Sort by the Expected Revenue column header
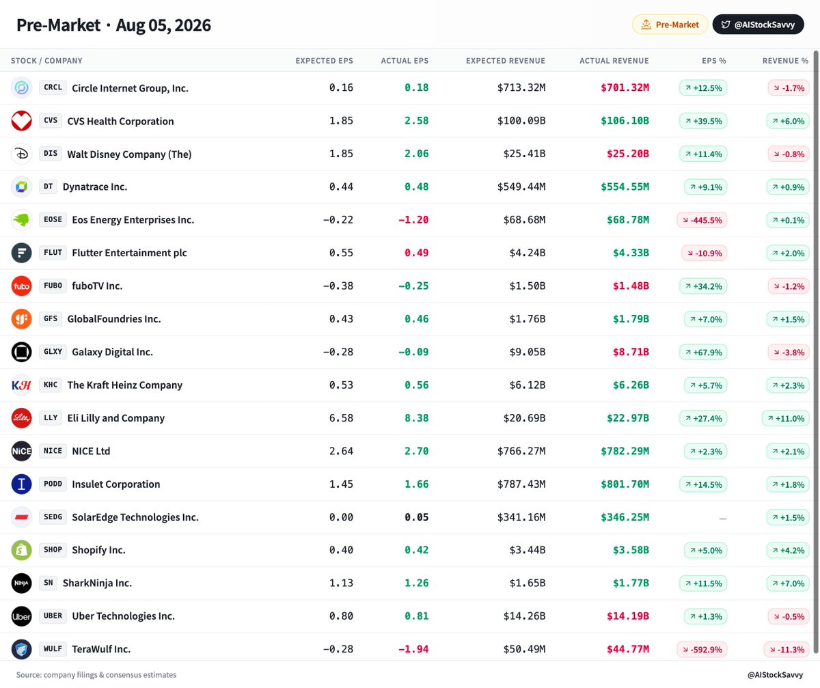This screenshot has height=688, width=820. click(x=506, y=61)
